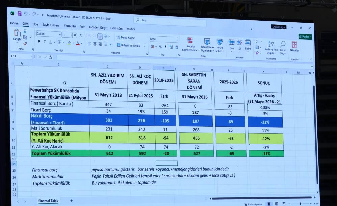Collapse the ribbon with the chevron
The height and width of the screenshot is (206, 337).
click(311, 59)
